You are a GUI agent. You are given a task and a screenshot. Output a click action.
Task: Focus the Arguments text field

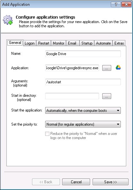coord(83,82)
